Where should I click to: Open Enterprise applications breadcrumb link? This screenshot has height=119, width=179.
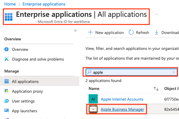44,4
